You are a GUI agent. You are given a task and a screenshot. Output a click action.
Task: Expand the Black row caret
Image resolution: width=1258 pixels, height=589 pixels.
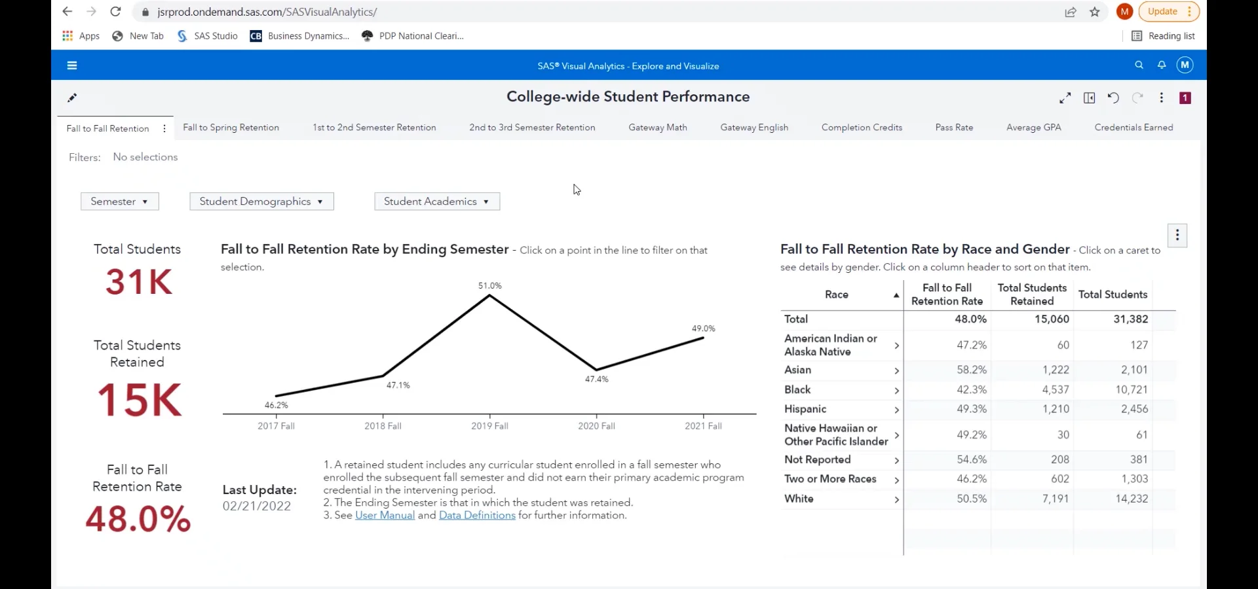pyautogui.click(x=896, y=391)
